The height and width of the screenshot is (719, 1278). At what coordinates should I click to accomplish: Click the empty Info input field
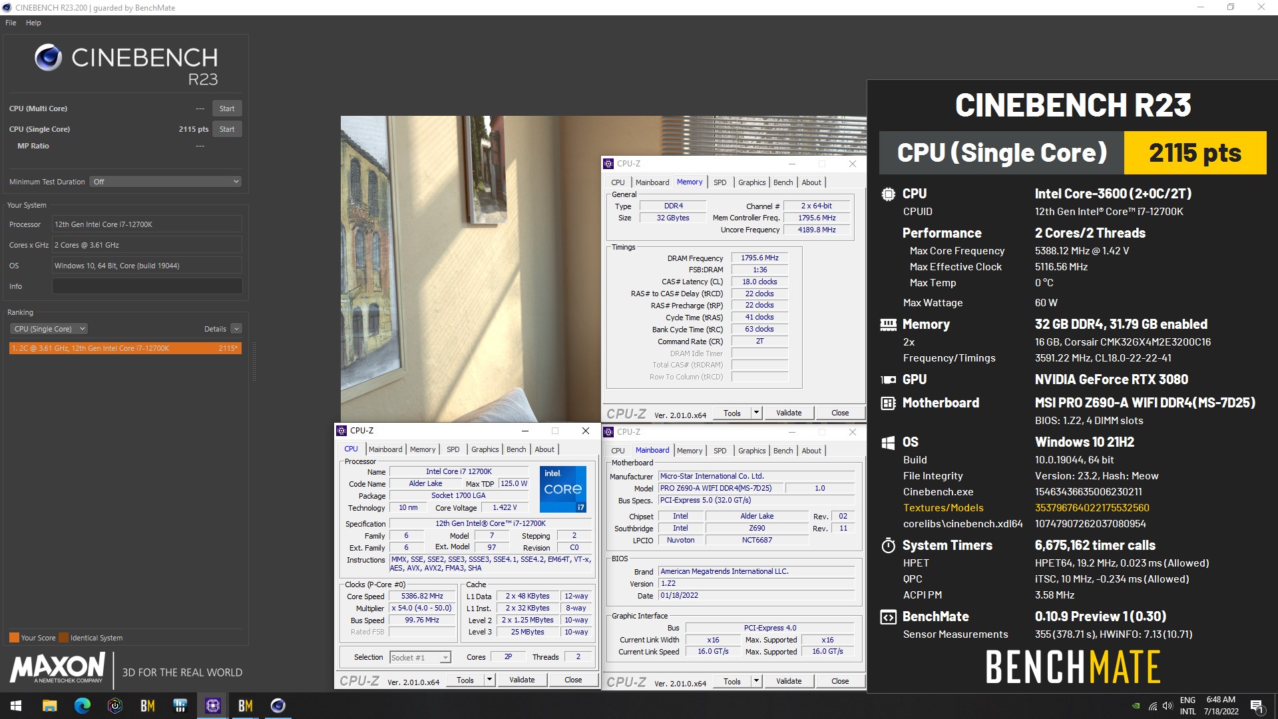pos(147,286)
